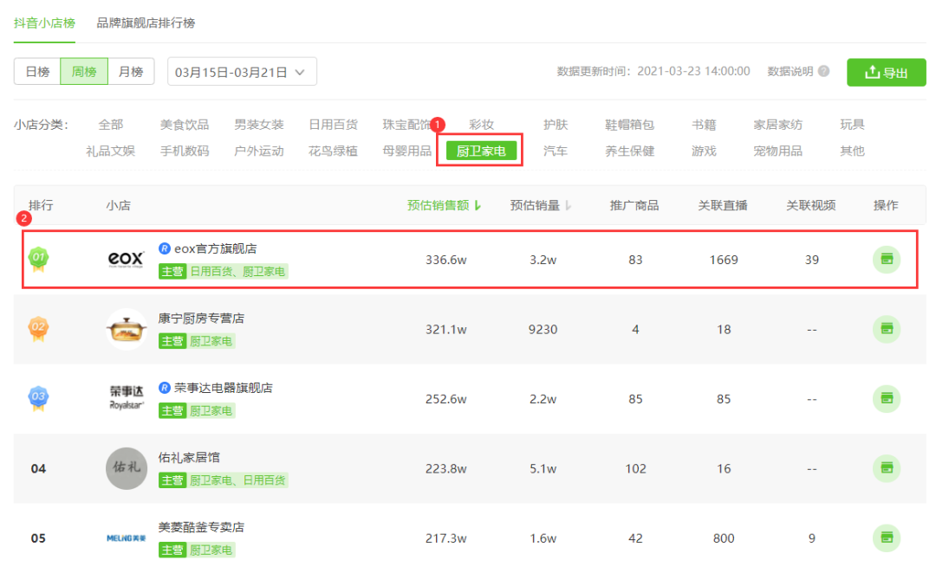Click the 荣事达 Royalstar logo
The height and width of the screenshot is (573, 936).
coord(126,397)
